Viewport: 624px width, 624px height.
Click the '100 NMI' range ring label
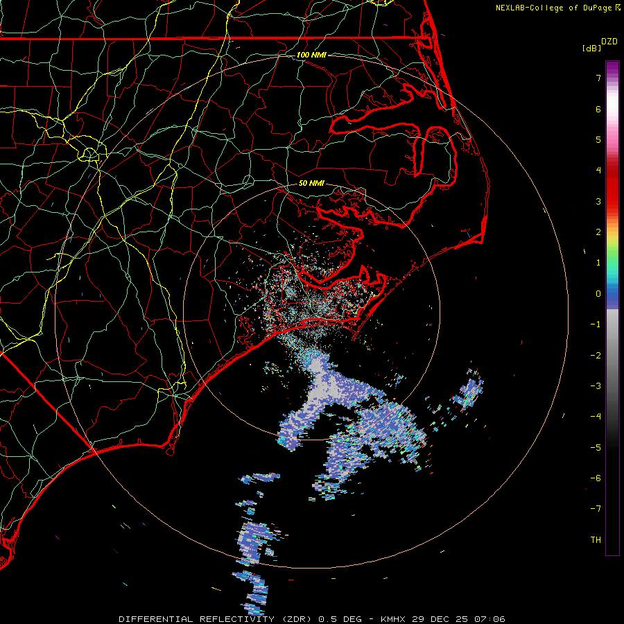pyautogui.click(x=311, y=55)
